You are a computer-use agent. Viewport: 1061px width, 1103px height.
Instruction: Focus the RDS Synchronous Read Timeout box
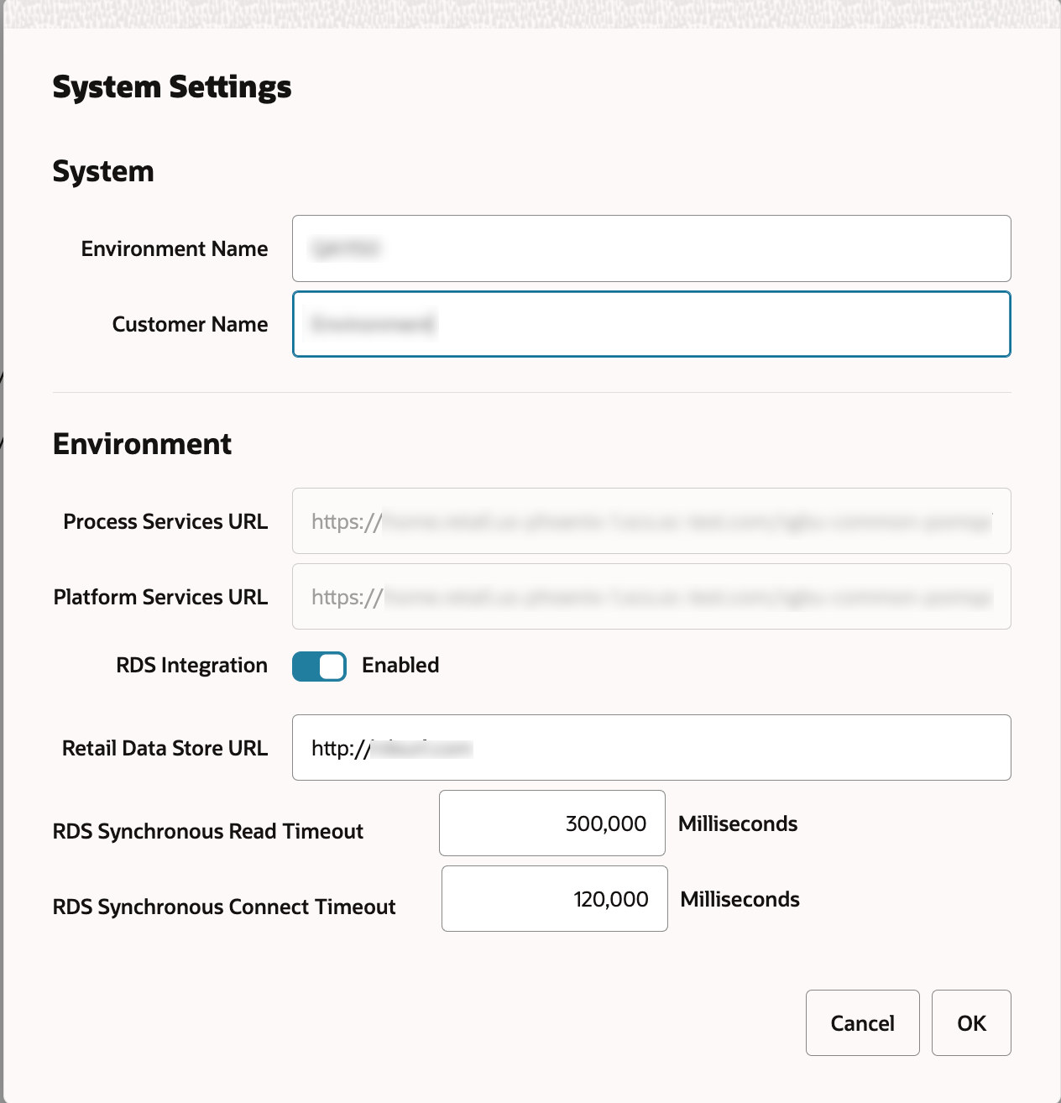[552, 823]
